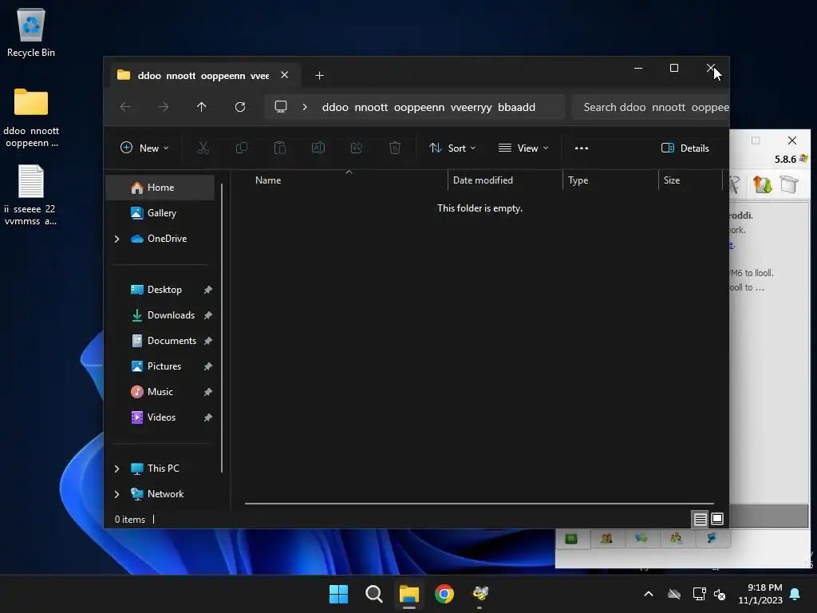
Task: Open taskbar Search
Action: pyautogui.click(x=373, y=594)
